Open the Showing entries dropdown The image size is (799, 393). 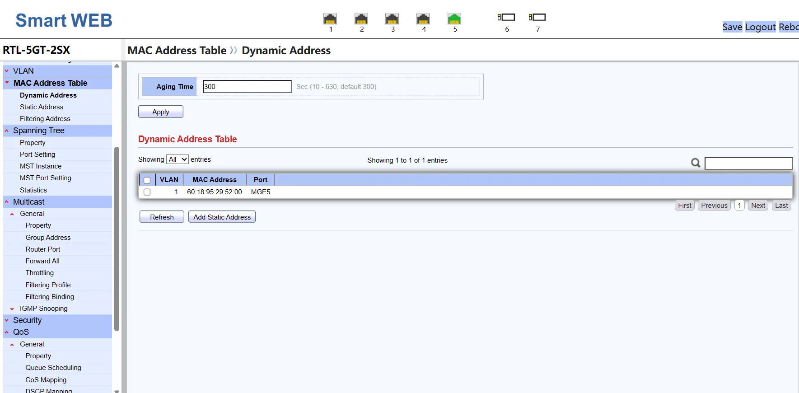point(178,159)
